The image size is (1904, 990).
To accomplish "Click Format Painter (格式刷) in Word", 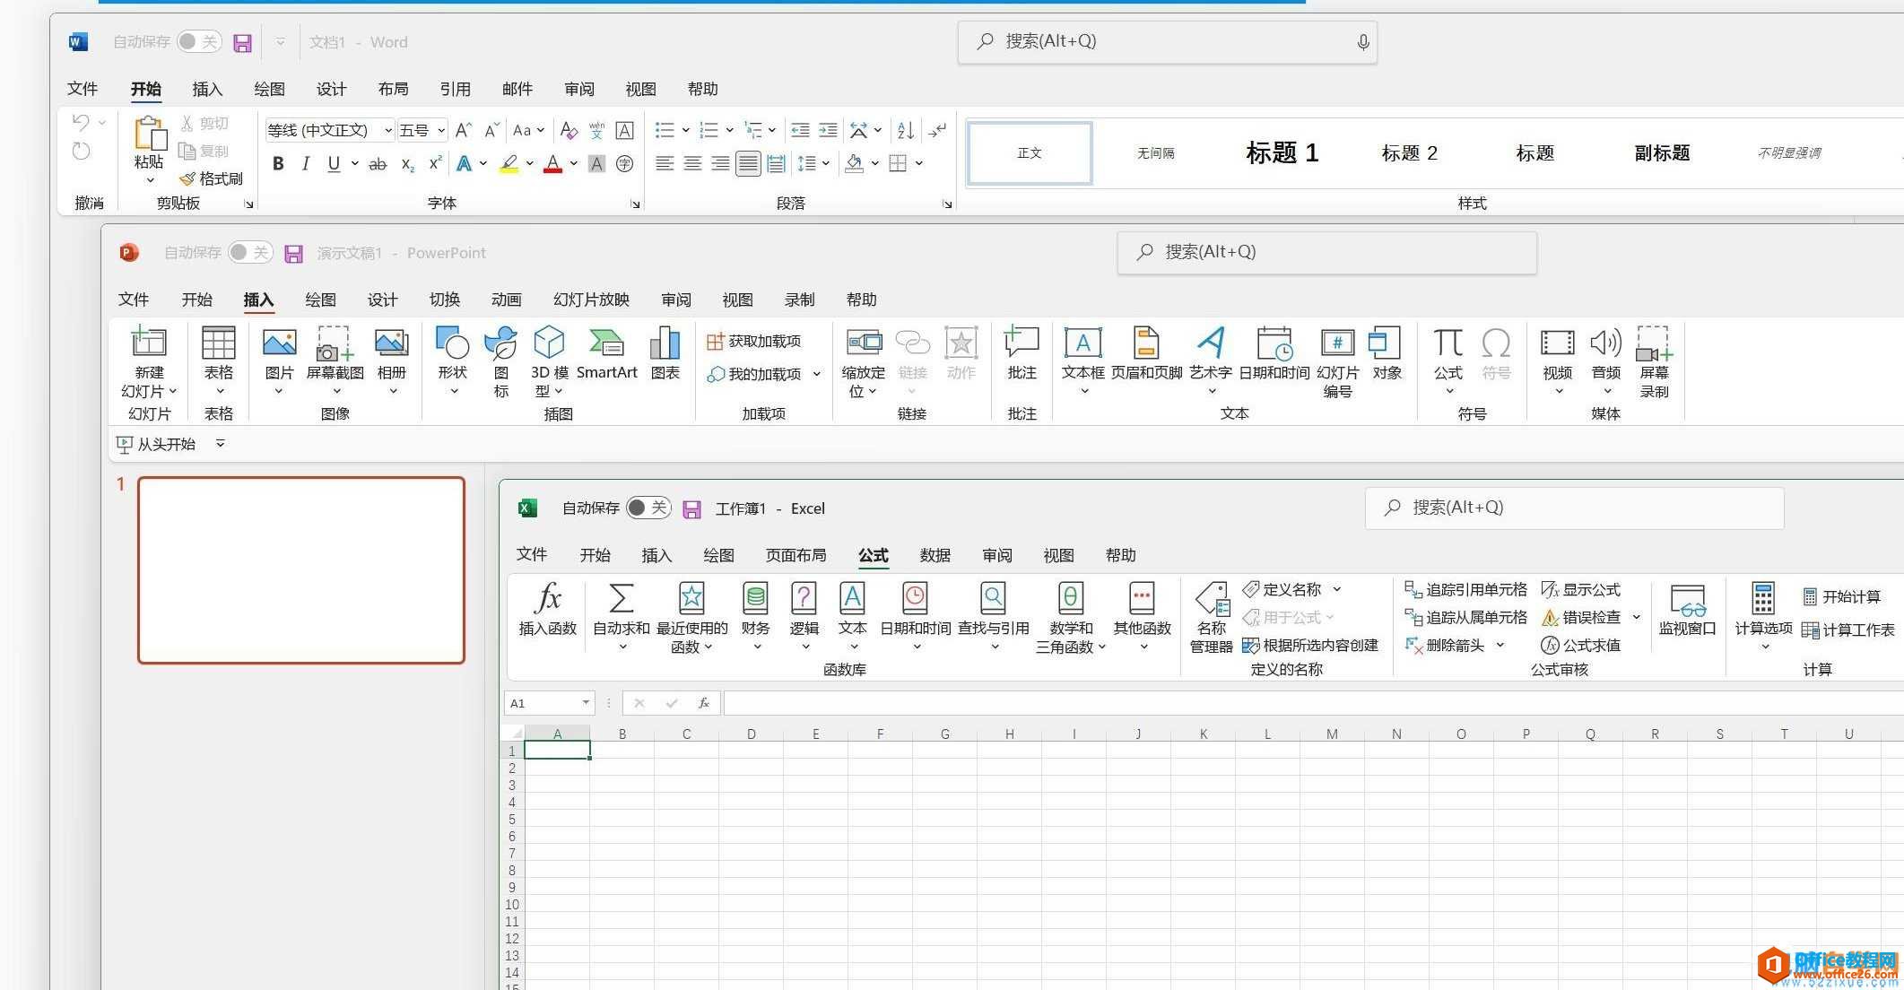I will [211, 178].
